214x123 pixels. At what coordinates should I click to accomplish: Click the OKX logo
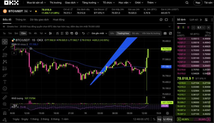point(11,3)
